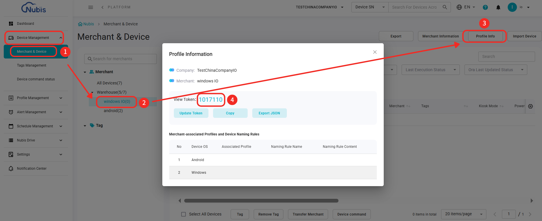
Task: Collapse the Merchant tree node
Action: point(85,72)
